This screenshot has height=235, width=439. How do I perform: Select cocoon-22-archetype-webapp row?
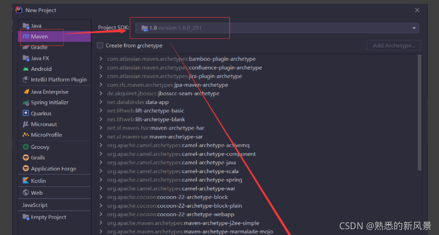point(256,214)
